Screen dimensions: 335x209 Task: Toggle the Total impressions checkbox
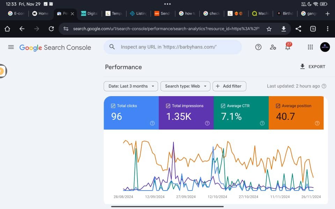pos(168,106)
